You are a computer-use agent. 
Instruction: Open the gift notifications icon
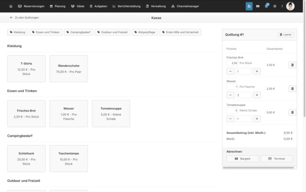pyautogui.click(x=266, y=6)
